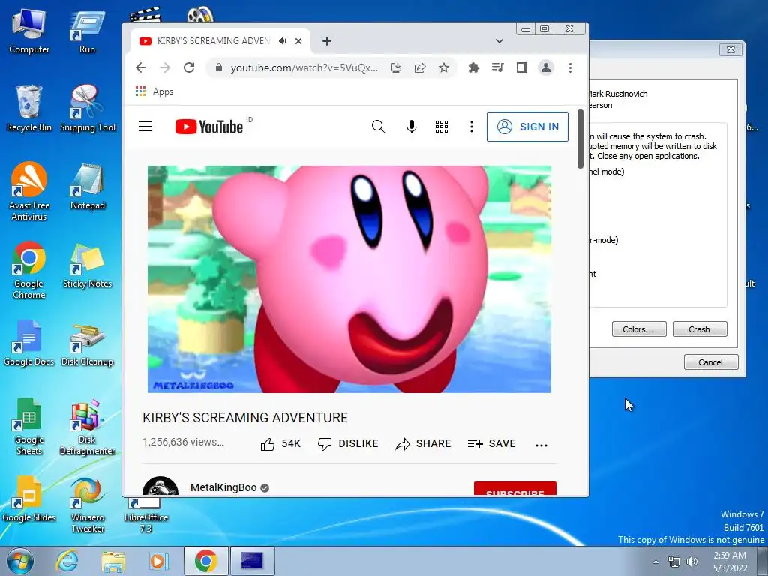Click the SIGN IN button
The height and width of the screenshot is (576, 768).
tap(527, 127)
